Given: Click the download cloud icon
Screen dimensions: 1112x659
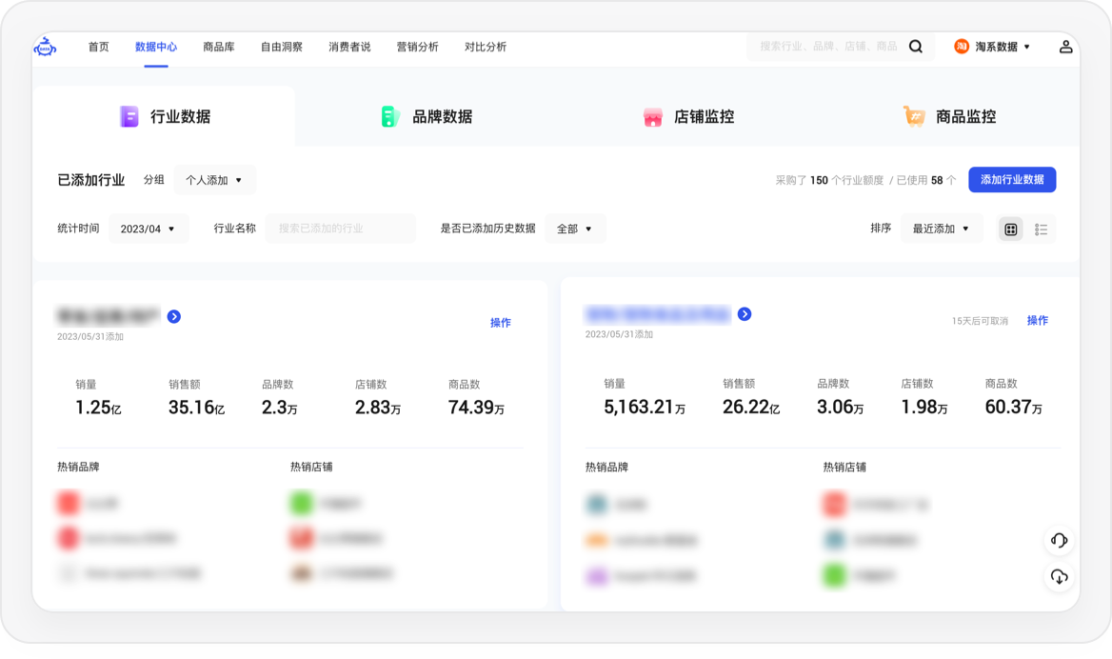Looking at the screenshot, I should [x=1059, y=577].
